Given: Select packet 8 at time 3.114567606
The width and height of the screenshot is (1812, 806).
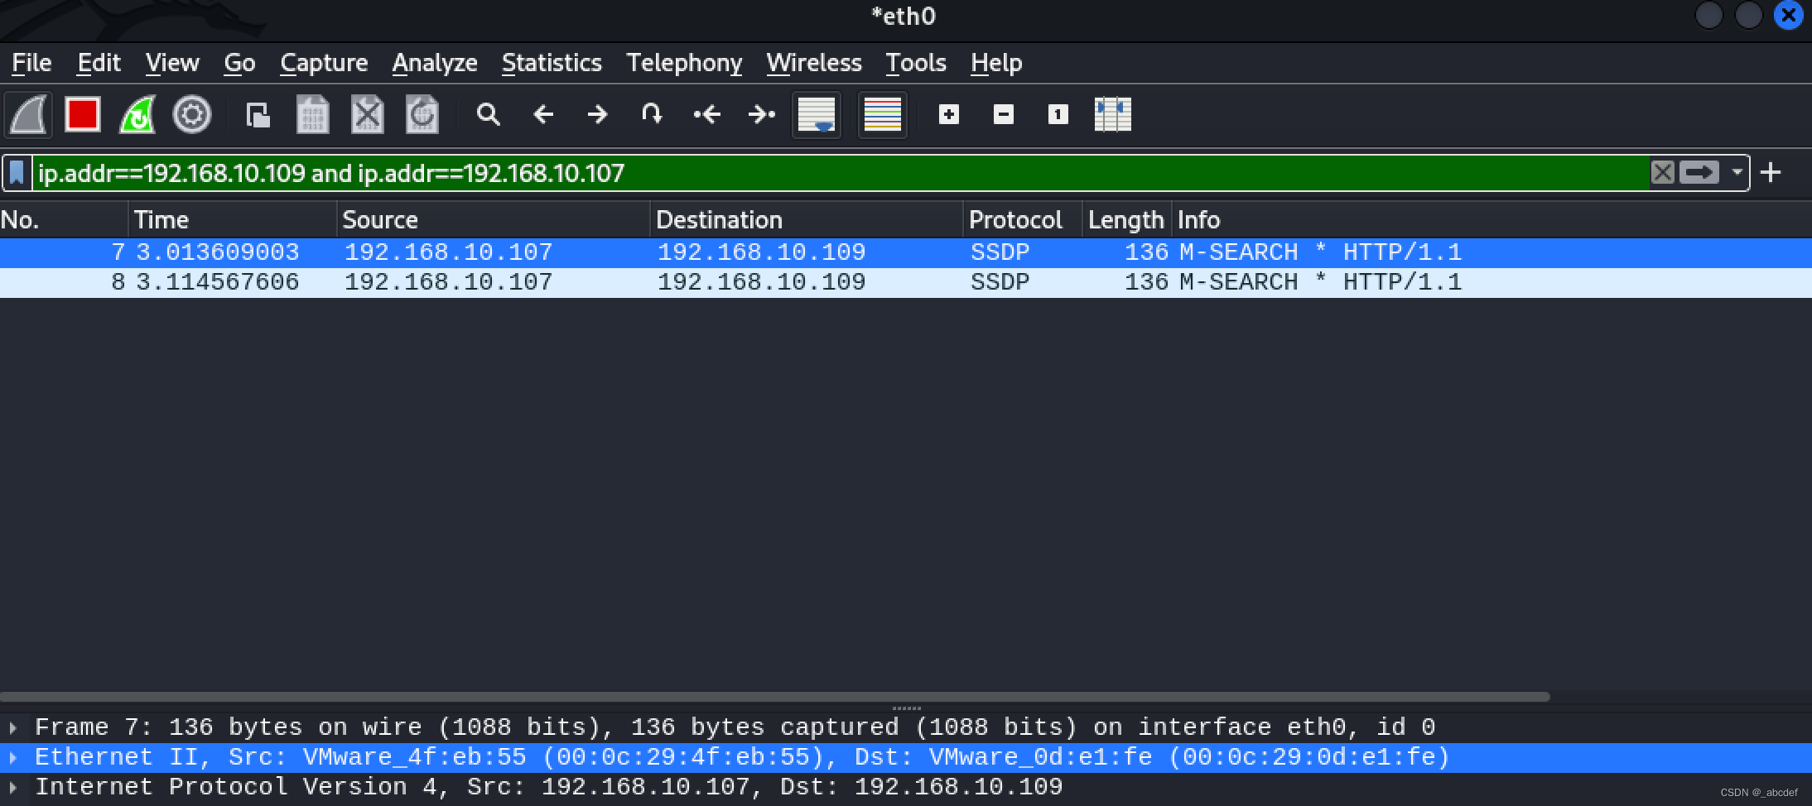Looking at the screenshot, I should [906, 282].
